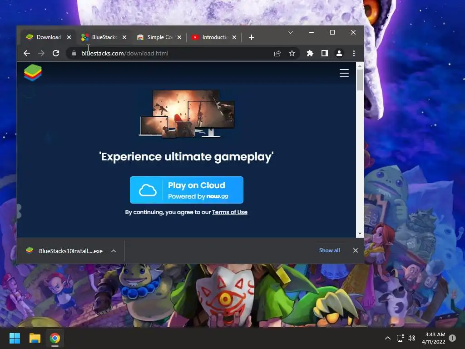The image size is (465, 349).
Task: Close the Download tab
Action: click(69, 37)
